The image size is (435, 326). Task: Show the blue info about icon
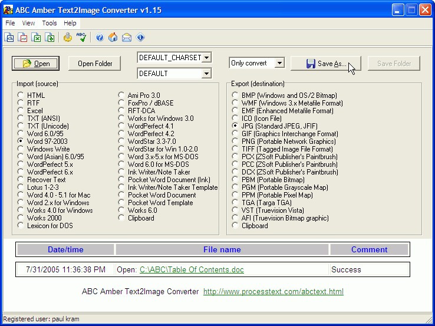coord(140,37)
